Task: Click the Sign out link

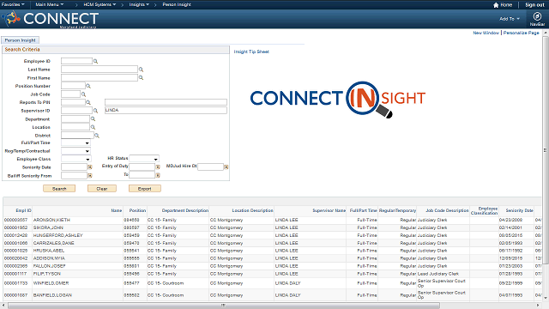Action: [x=534, y=5]
